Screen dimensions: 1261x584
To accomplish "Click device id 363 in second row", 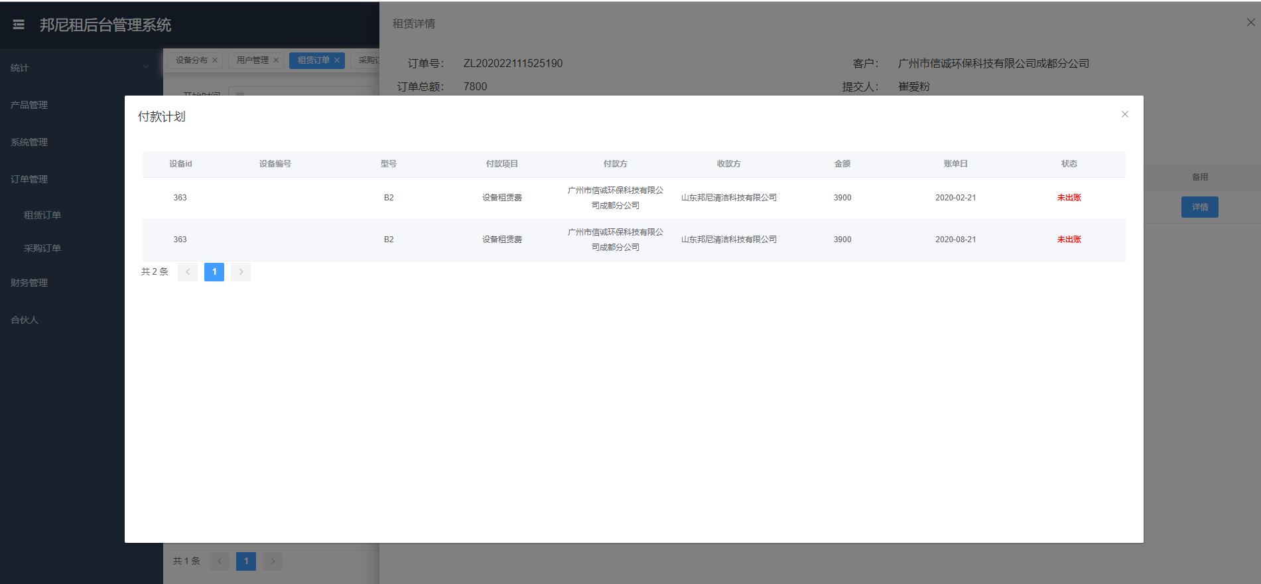I will tap(180, 240).
